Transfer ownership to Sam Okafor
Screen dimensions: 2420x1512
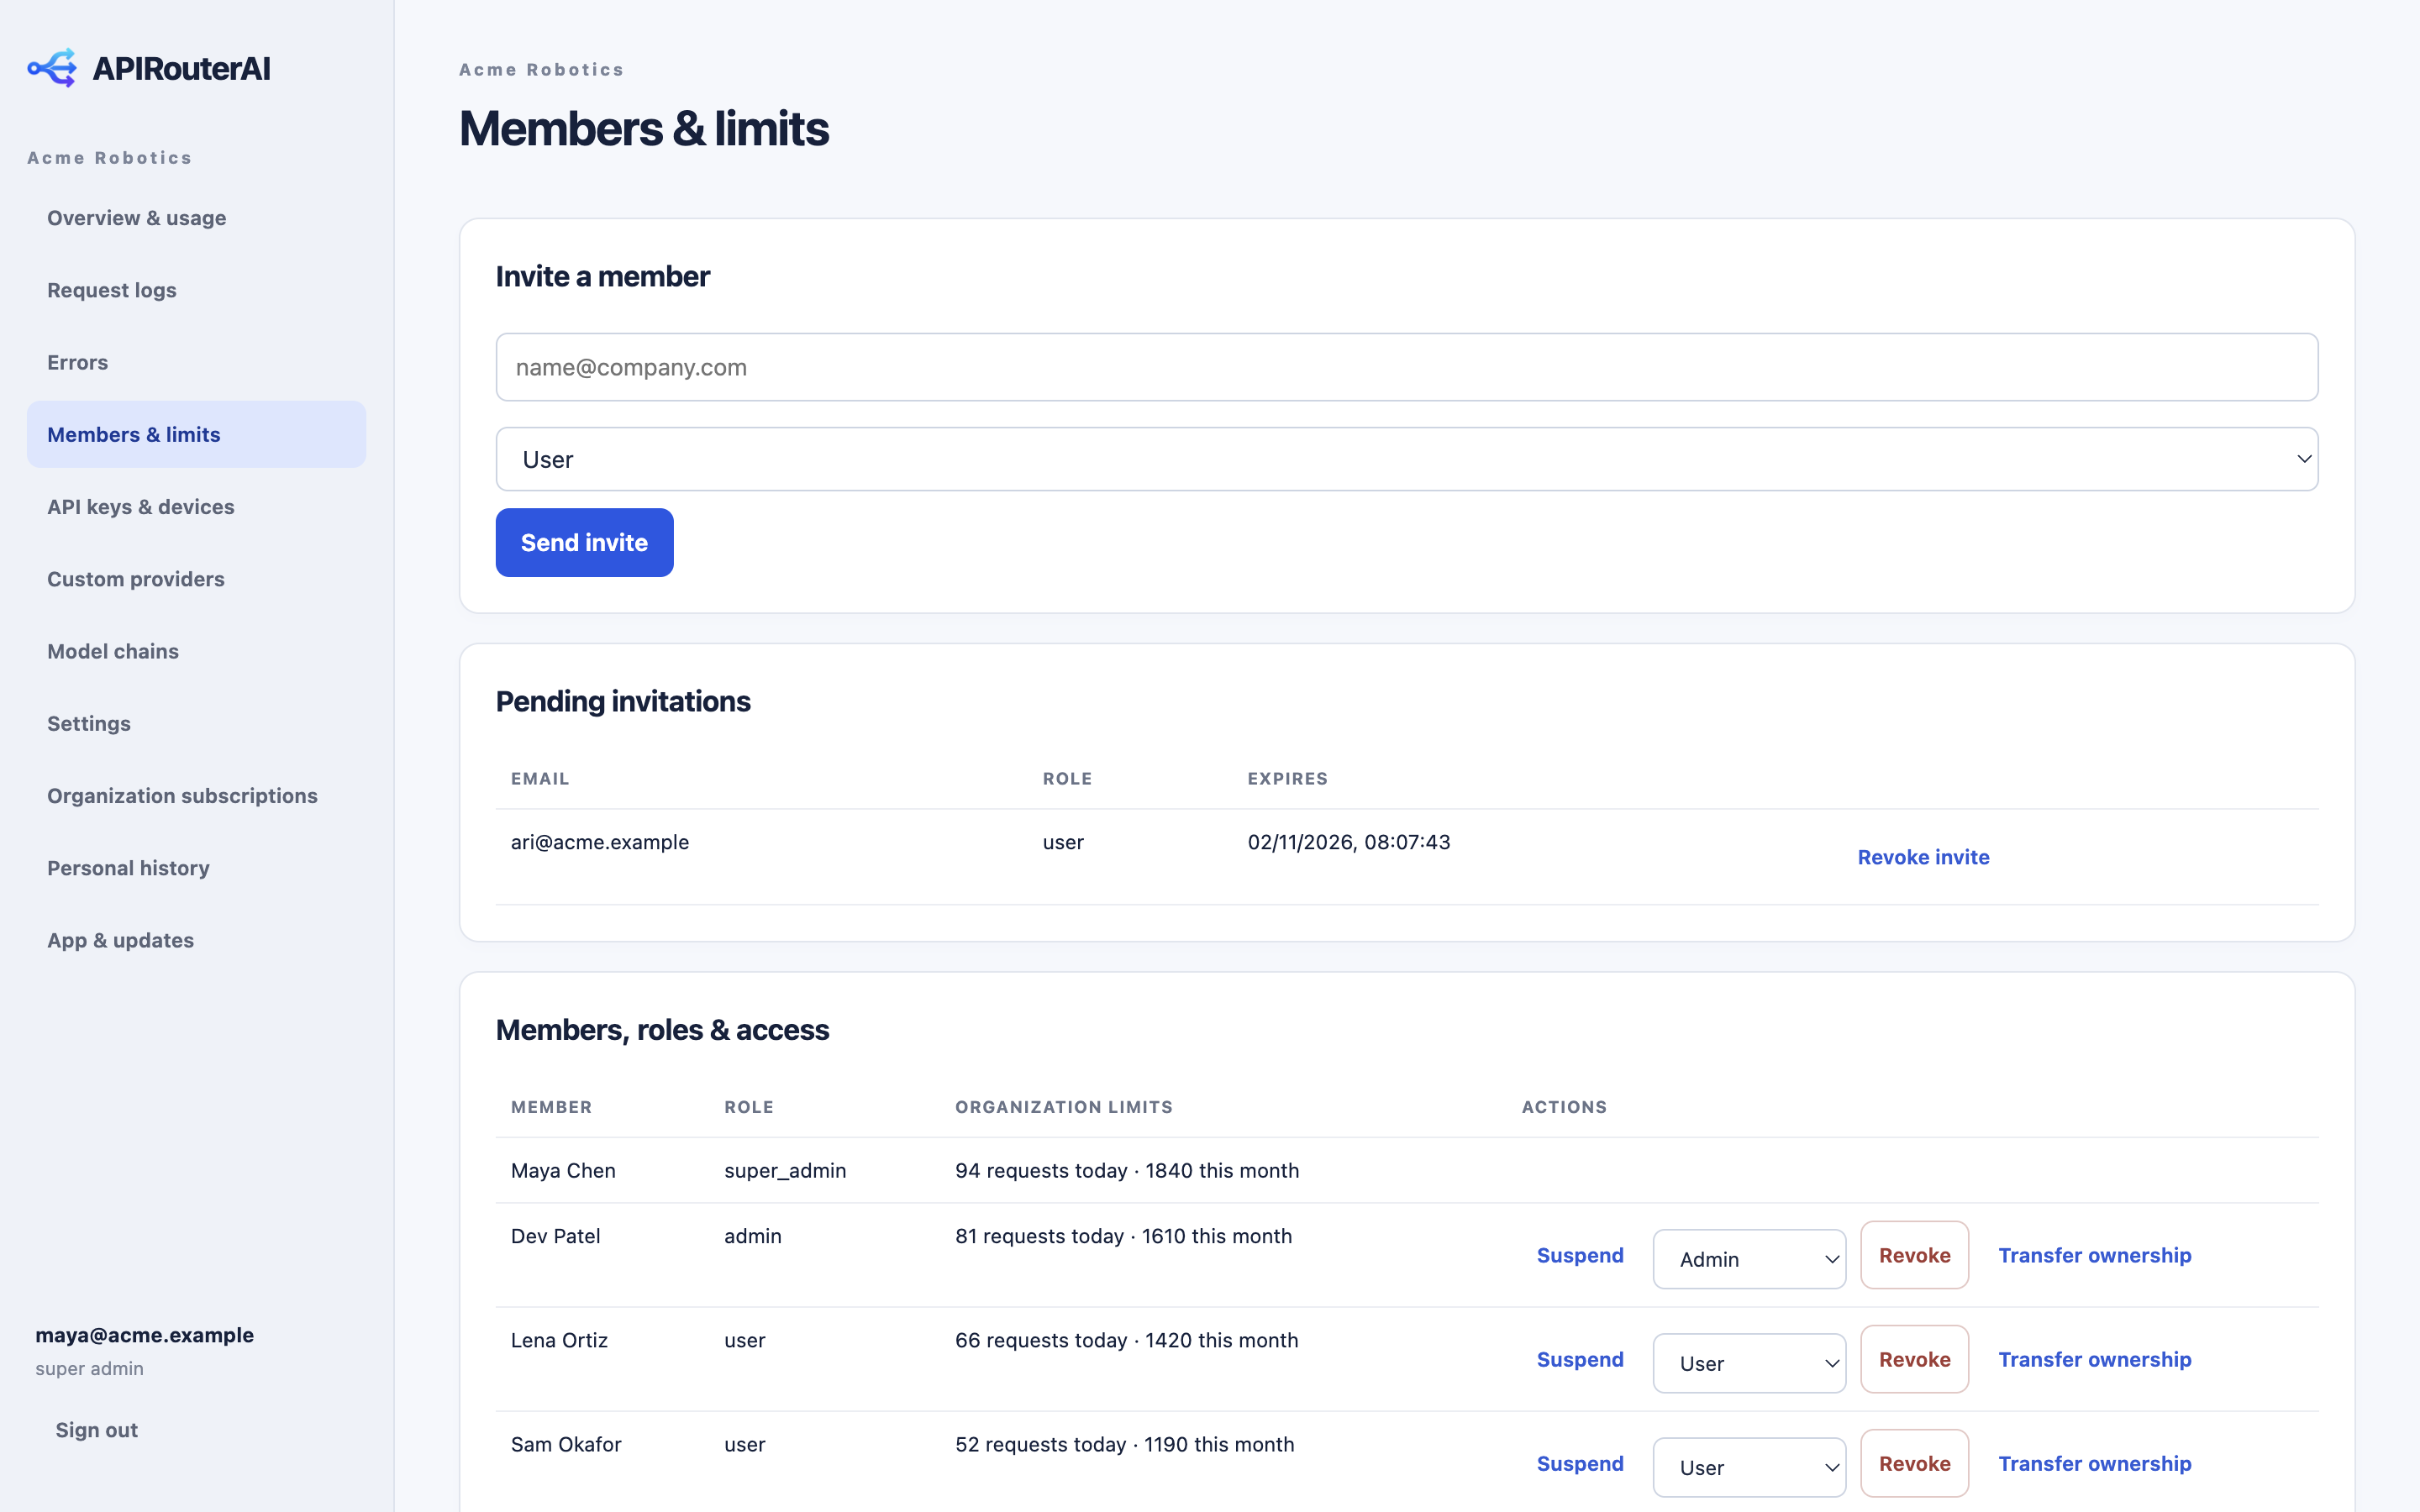coord(2095,1463)
